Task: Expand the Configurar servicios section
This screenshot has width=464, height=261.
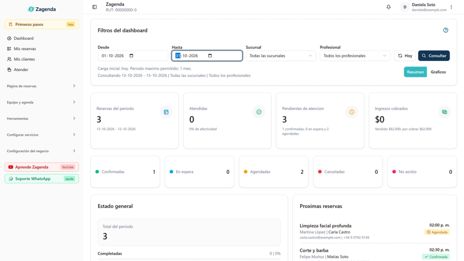Action: tap(41, 135)
